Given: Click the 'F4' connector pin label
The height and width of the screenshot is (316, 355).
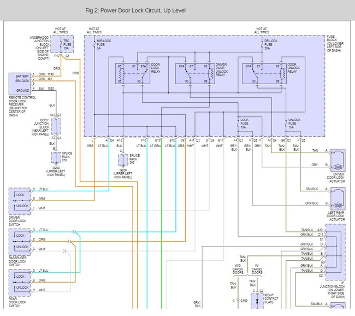Looking at the screenshot, I should tap(235, 141).
